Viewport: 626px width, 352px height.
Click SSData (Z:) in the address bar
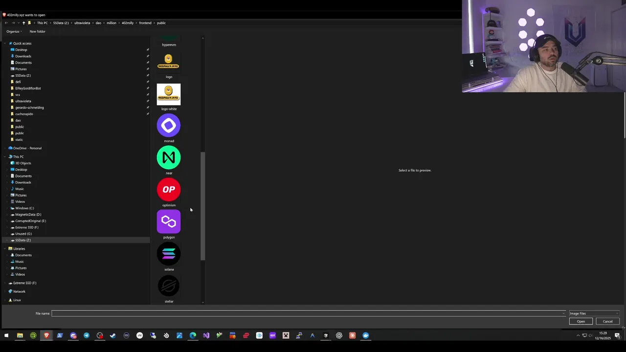pos(61,23)
